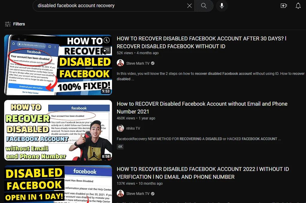Screen dimensions: 306x203
Task: Click verified badge next to Steve Mark TV, 137K video
Action: pos(153,194)
